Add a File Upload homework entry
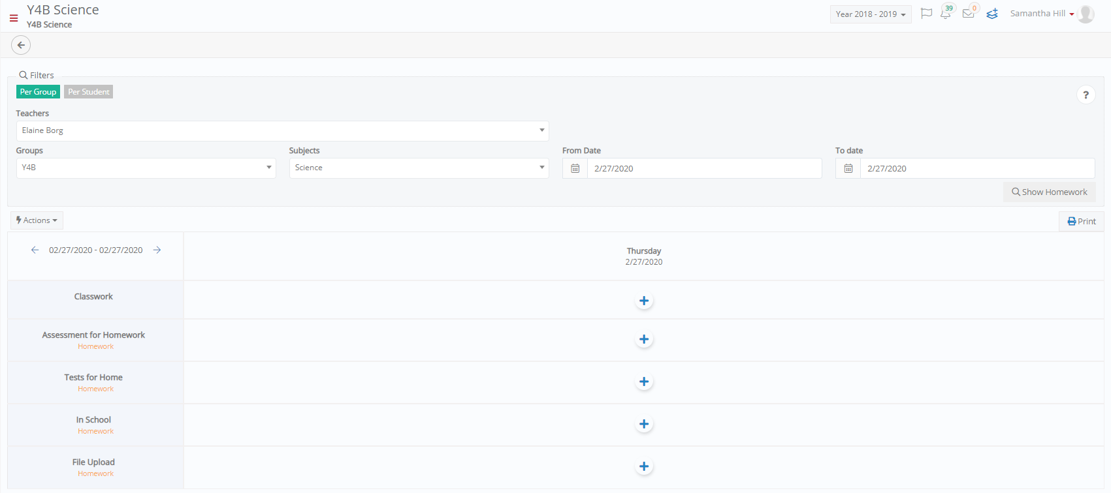 click(644, 466)
